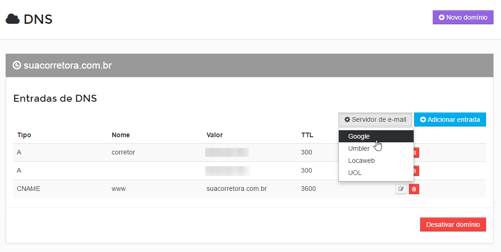Pick Locaweb in the e-mail server list
This screenshot has width=501, height=252.
tap(361, 161)
